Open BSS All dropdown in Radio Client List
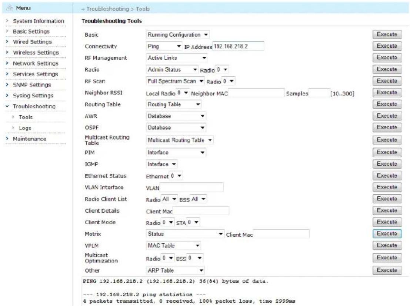The width and height of the screenshot is (410, 306). pyautogui.click(x=199, y=199)
